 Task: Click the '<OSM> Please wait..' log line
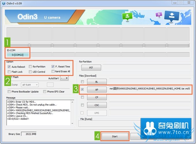18,107
